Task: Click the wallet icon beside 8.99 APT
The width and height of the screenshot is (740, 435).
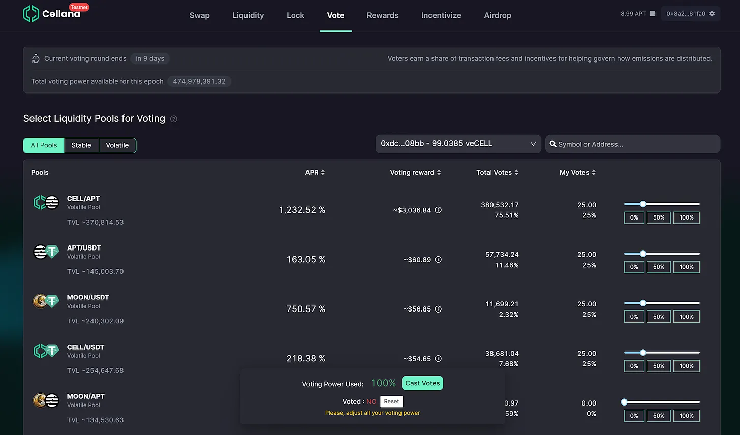Action: [652, 14]
